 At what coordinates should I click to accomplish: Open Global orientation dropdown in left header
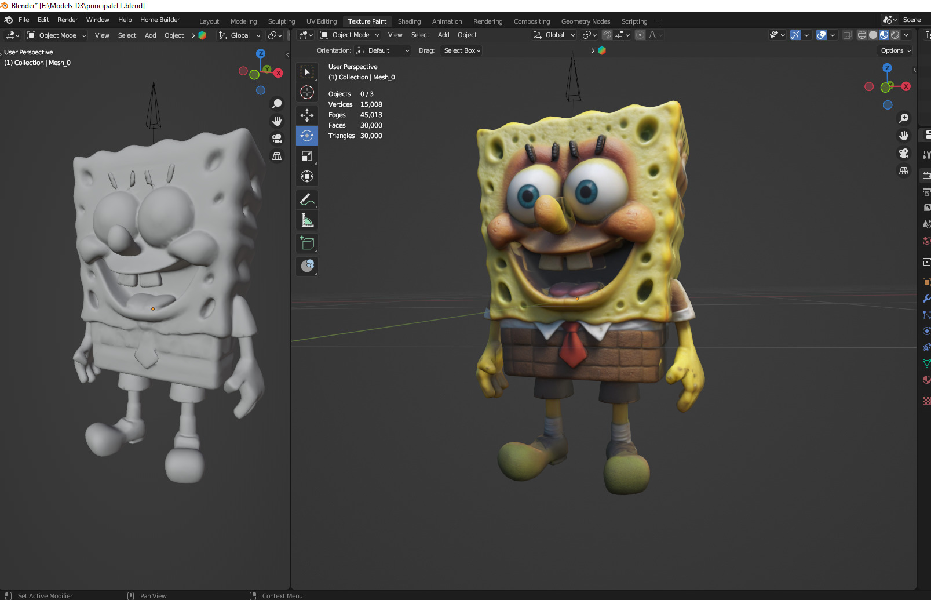240,35
